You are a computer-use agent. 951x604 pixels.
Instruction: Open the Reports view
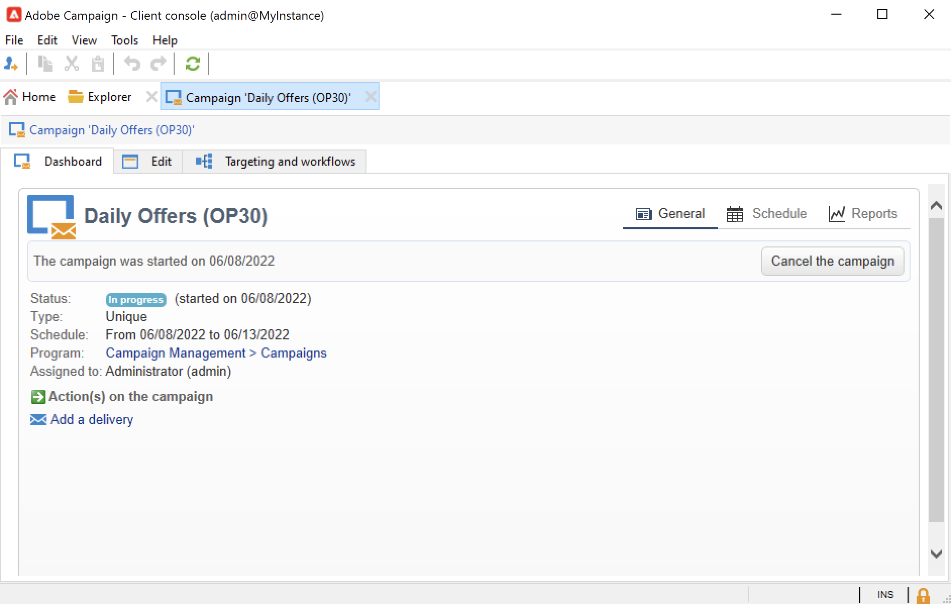click(x=863, y=214)
